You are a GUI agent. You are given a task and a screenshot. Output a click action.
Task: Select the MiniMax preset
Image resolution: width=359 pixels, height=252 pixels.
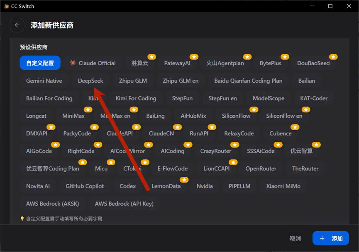73,116
